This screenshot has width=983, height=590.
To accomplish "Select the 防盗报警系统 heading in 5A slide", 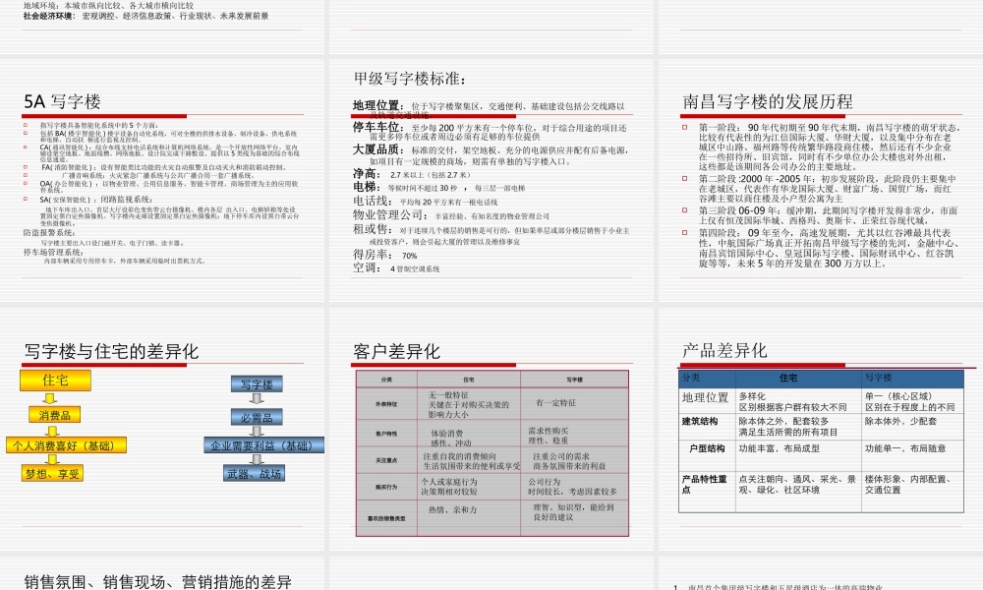I will tap(49, 232).
